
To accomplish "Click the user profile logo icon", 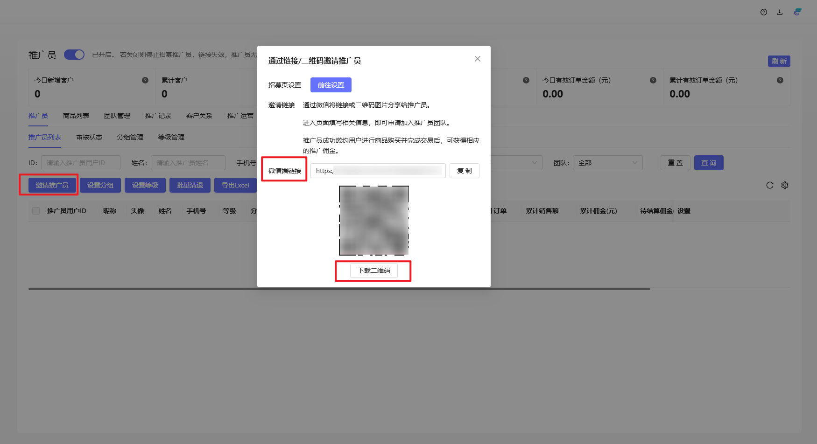I will tap(797, 12).
